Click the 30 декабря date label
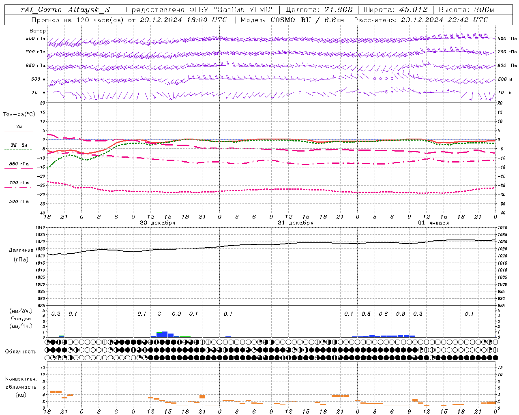Viewport: 519px width, 415px height. 157,223
